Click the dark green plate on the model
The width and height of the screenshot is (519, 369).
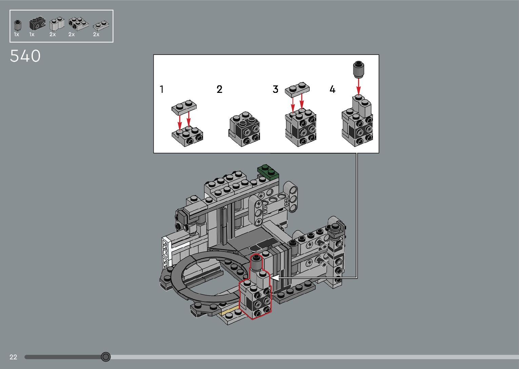pos(268,171)
